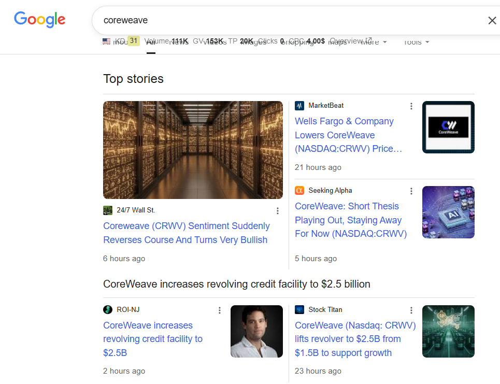The width and height of the screenshot is (500, 384).
Task: Open Coreweave Sentiment Suddenly Reverses article
Action: tap(187, 233)
